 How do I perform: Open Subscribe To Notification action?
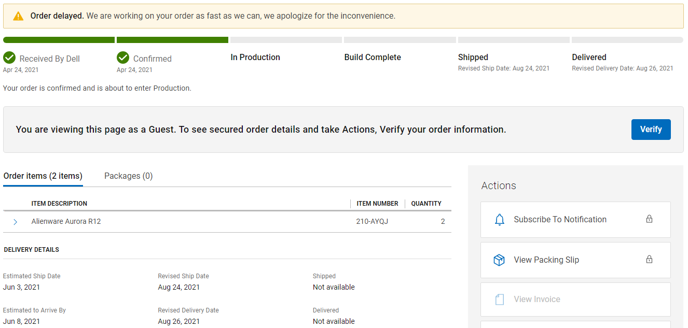tap(575, 220)
